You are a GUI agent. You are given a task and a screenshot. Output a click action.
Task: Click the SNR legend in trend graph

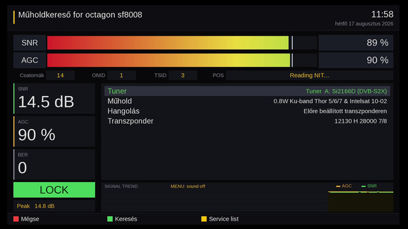coord(369,186)
